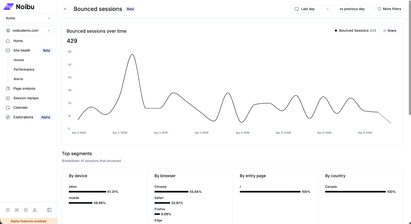Click the party popper what's new icon
Viewport: 411px width, 224px height.
[17, 210]
